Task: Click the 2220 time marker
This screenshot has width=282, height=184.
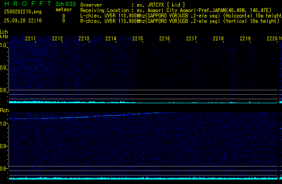Action: 272,39
